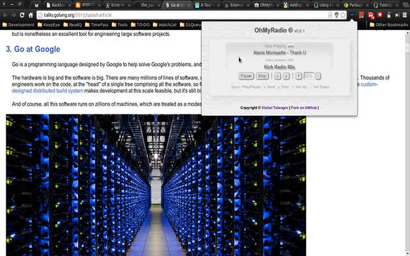Viewport: 410px width, 256px height.
Task: Switch to the Using In... tab
Action: tap(325, 5)
